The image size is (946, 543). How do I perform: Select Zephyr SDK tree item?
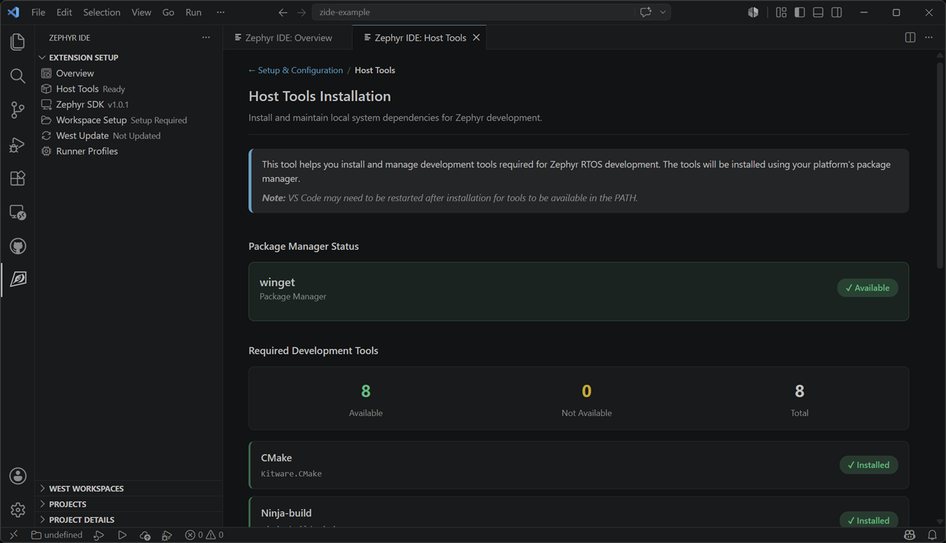tap(128, 104)
